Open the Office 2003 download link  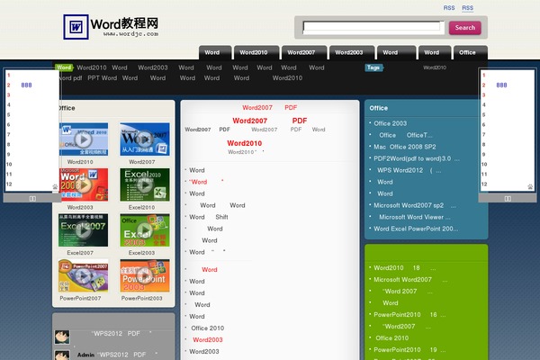point(391,123)
